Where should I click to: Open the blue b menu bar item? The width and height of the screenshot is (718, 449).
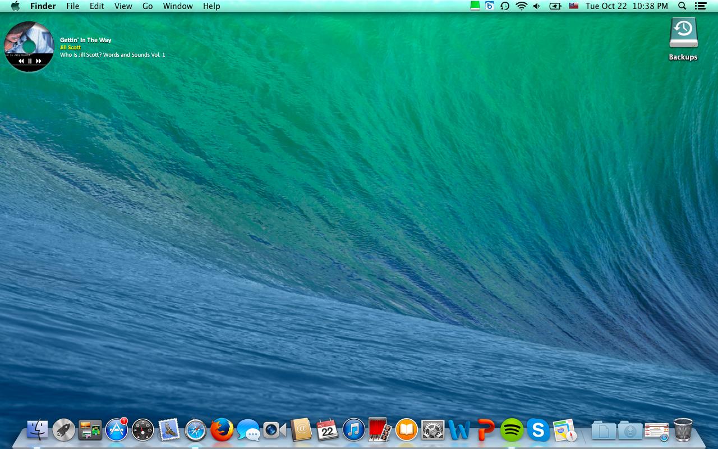click(490, 6)
